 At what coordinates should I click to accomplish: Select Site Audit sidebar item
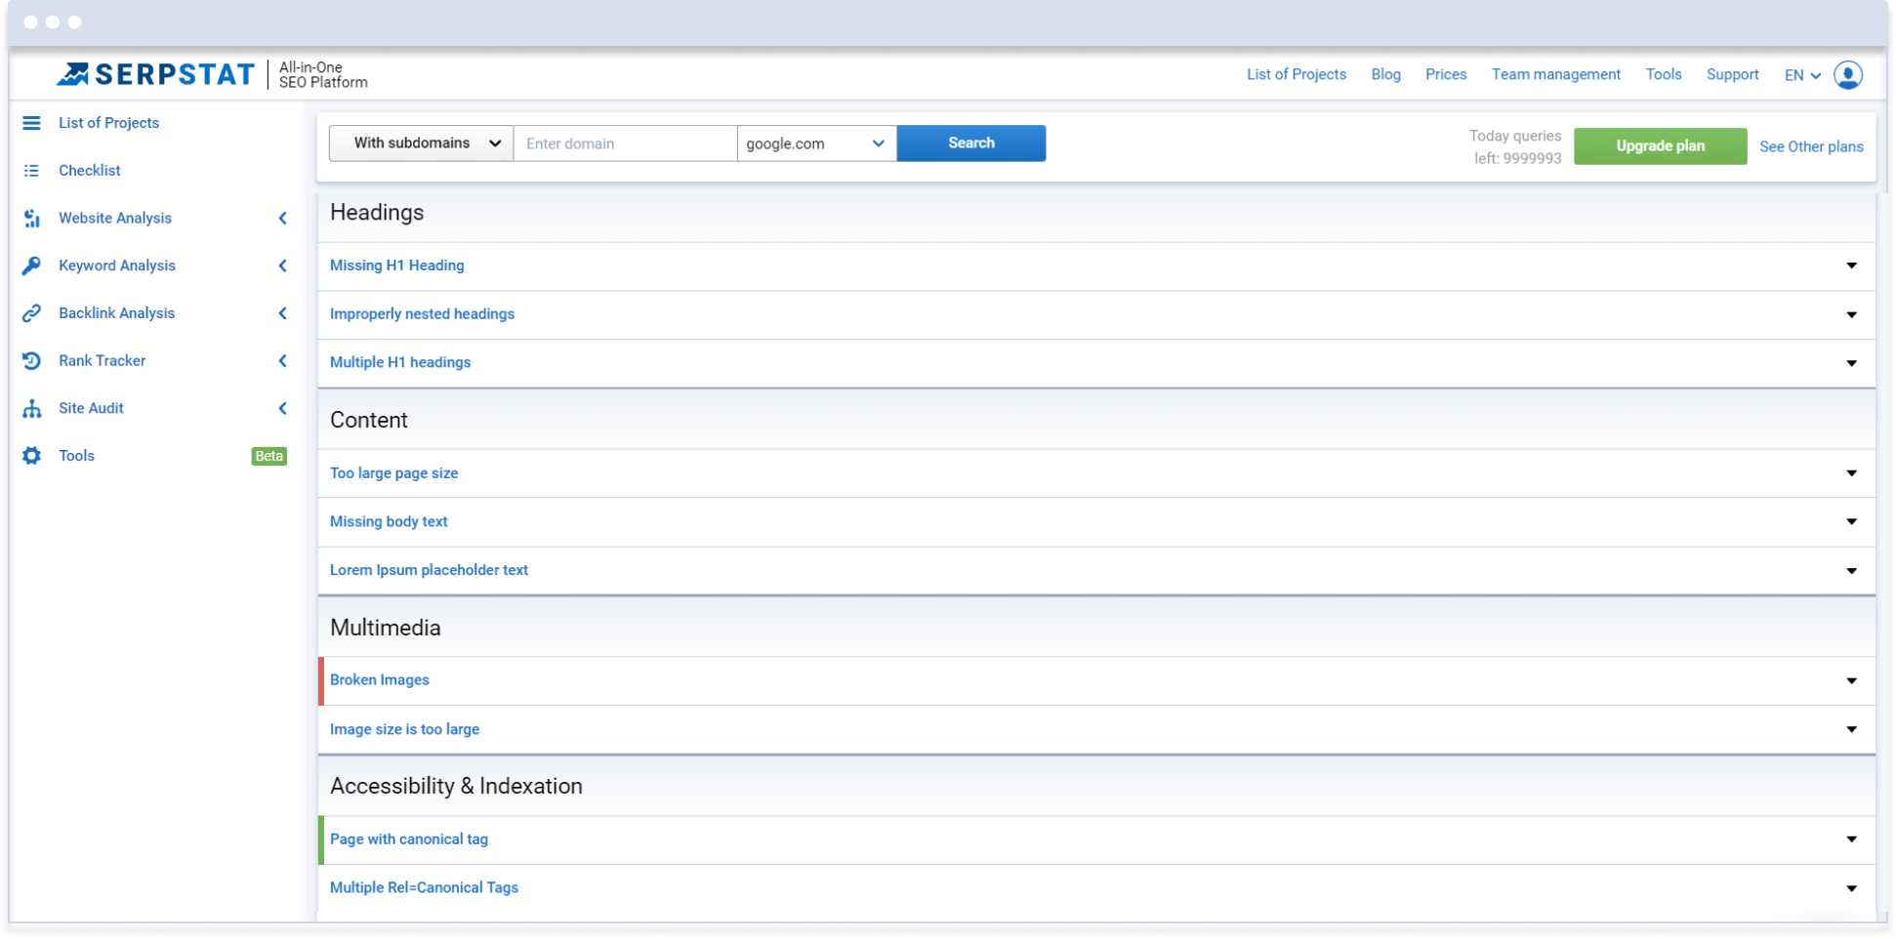91,409
